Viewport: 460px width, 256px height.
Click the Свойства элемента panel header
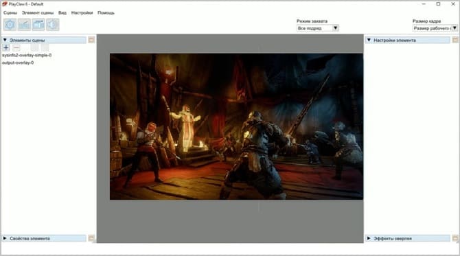44,238
